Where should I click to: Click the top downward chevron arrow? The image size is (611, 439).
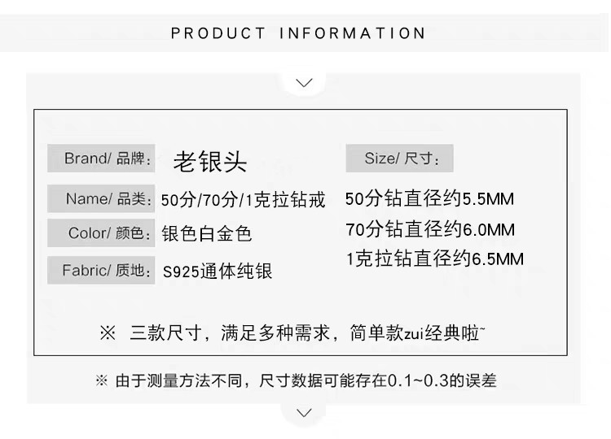305,83
